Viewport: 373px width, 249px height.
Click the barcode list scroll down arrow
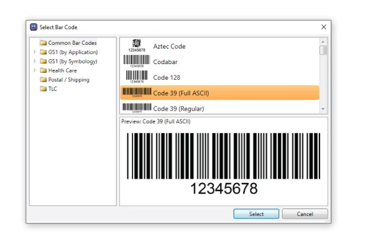323,109
